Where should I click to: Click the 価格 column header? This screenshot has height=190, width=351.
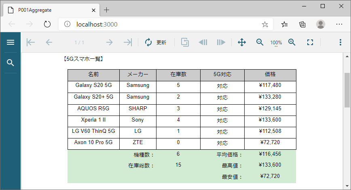click(270, 75)
